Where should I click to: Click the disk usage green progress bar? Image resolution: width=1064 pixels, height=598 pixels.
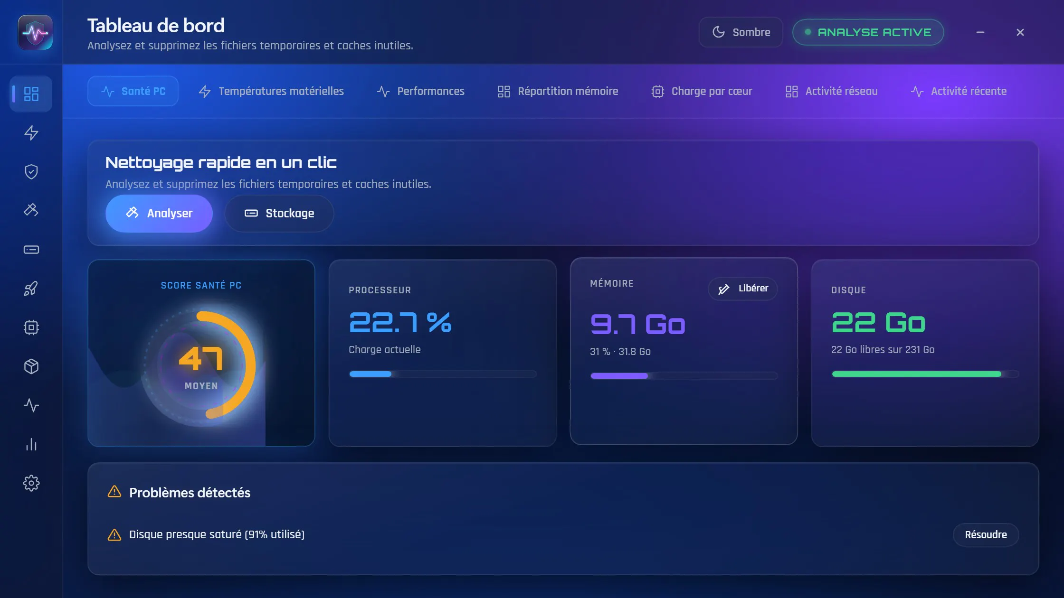click(x=925, y=374)
